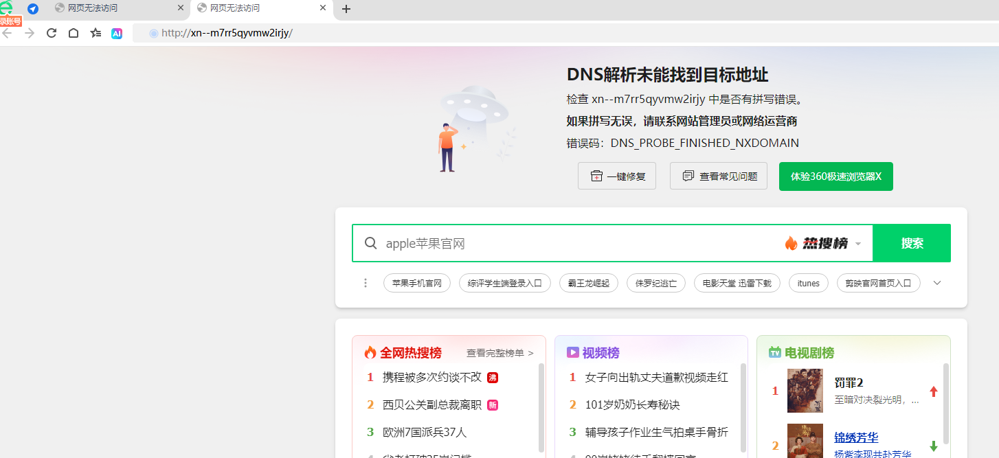Click the green 搜索 search button

coord(911,243)
